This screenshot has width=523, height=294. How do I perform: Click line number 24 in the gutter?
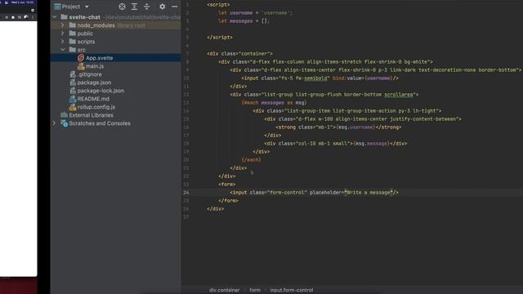click(x=186, y=193)
